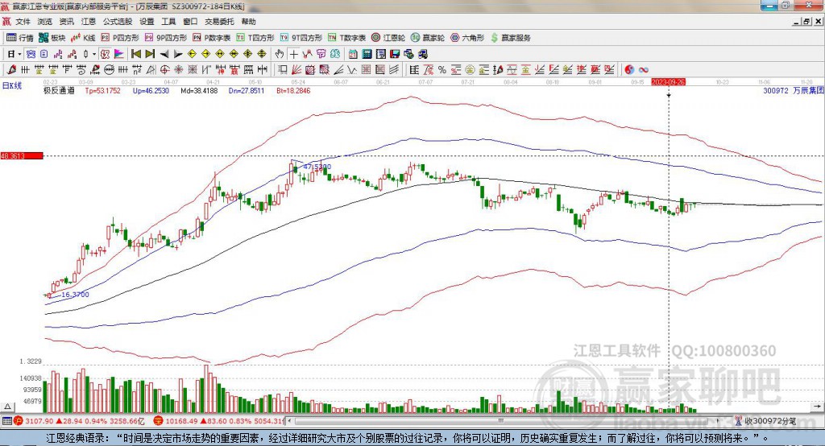This screenshot has height=446, width=825.
Task: Open the 江恩 menu
Action: (x=89, y=22)
